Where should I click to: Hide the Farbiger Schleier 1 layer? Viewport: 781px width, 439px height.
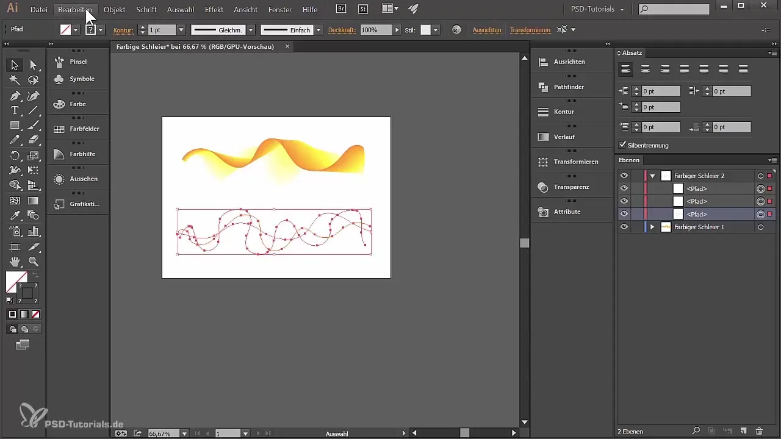pos(624,227)
